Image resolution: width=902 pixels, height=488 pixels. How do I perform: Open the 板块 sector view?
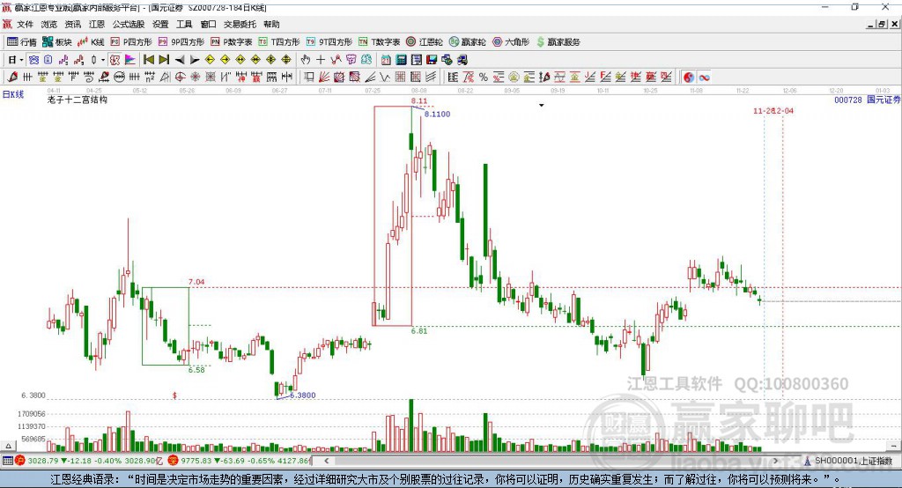click(x=57, y=42)
